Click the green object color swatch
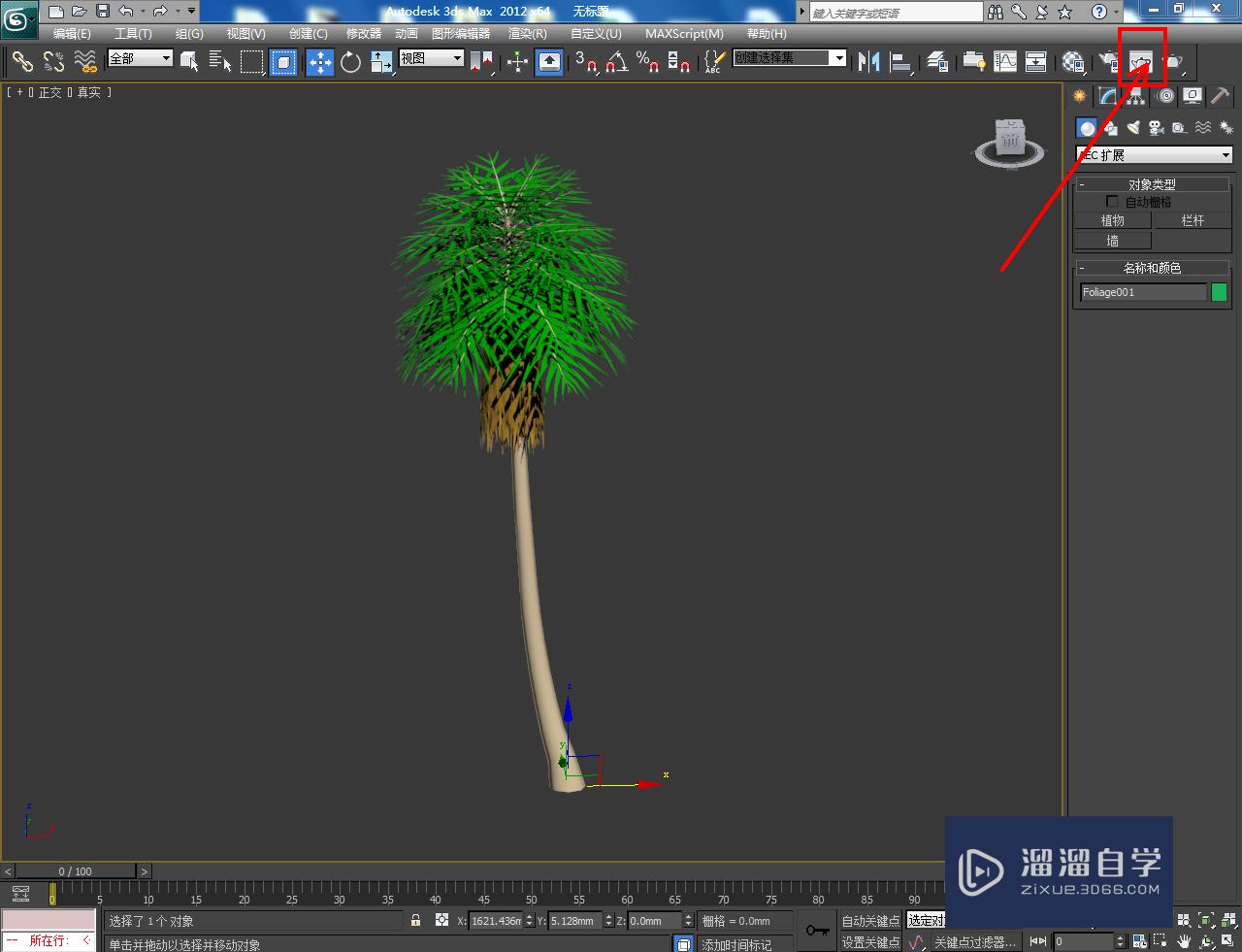Screen dimensions: 1242x952 (1220, 292)
